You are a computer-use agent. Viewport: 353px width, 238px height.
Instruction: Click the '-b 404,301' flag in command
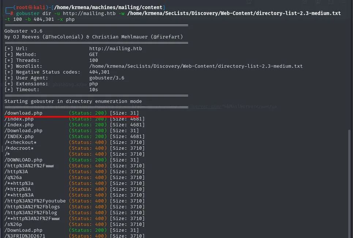40,19
